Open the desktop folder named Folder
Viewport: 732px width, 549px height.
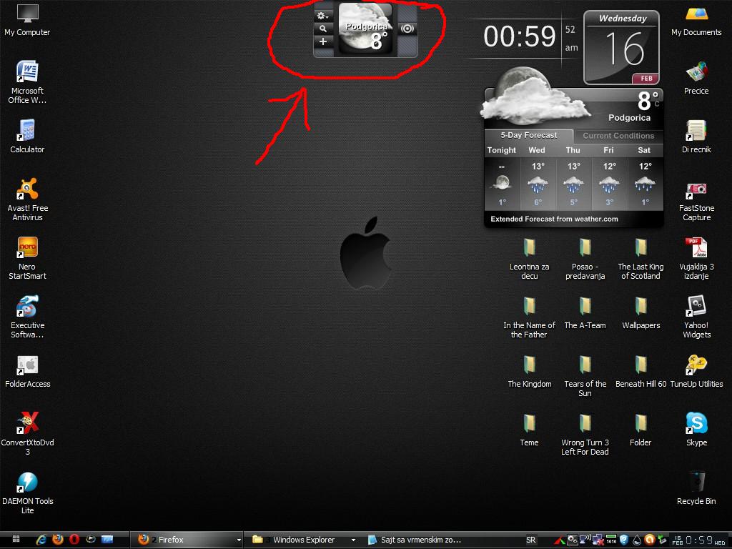tap(640, 430)
